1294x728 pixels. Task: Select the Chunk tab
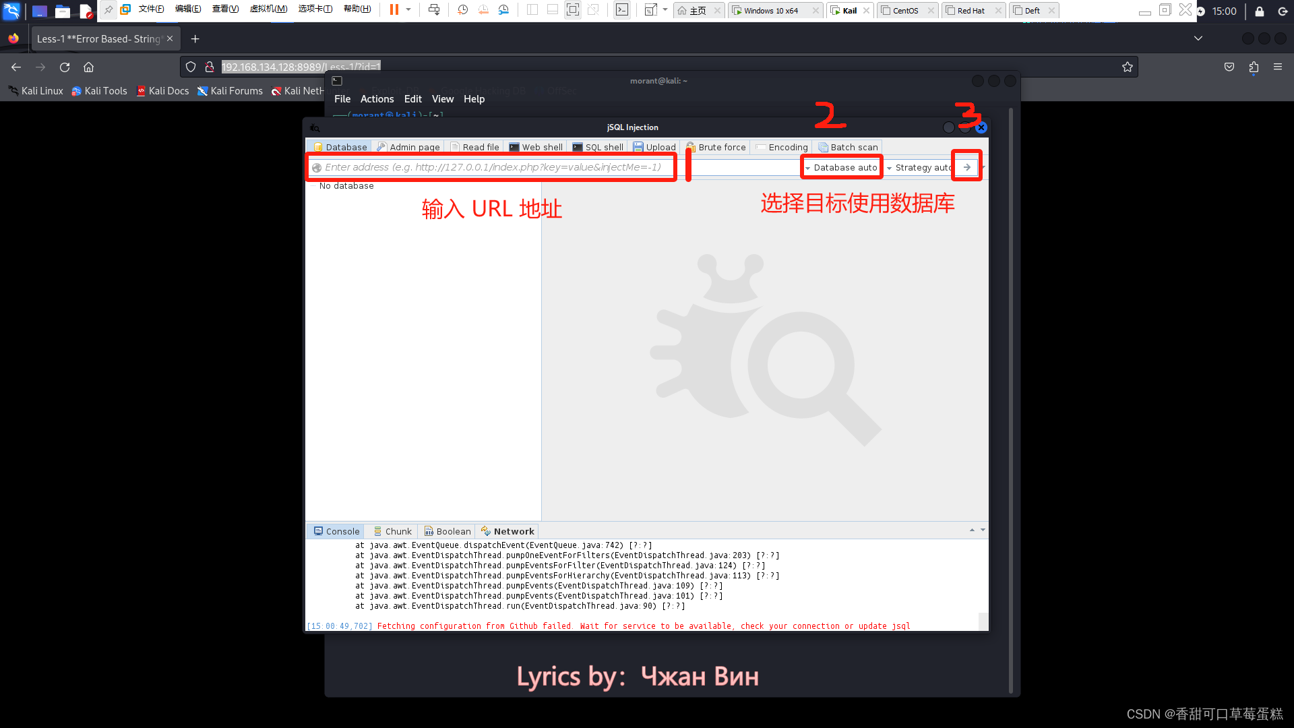392,531
